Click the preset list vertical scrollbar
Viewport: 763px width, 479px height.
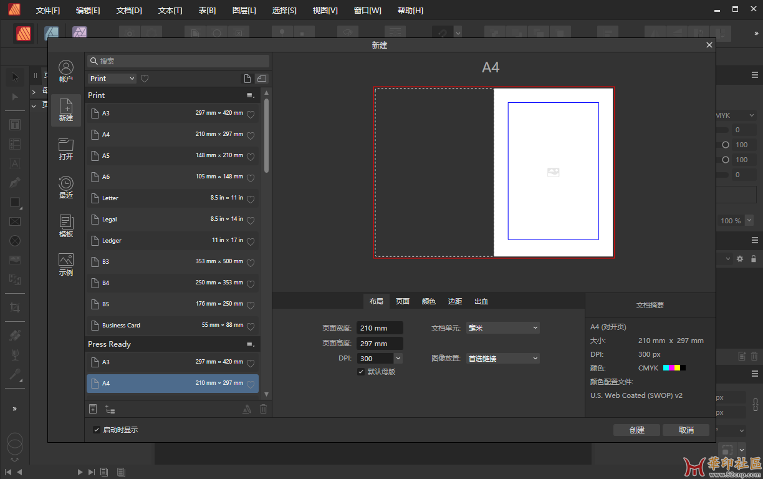coord(267,135)
